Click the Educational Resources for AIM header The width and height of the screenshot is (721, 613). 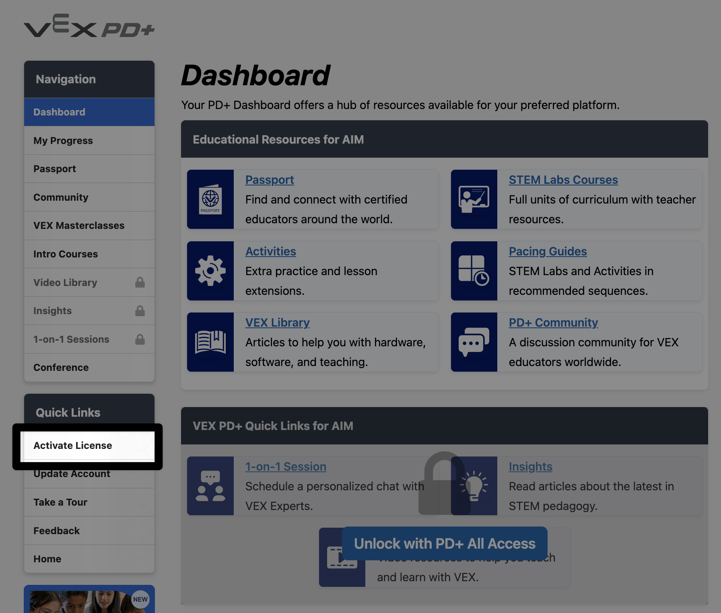[x=445, y=139]
